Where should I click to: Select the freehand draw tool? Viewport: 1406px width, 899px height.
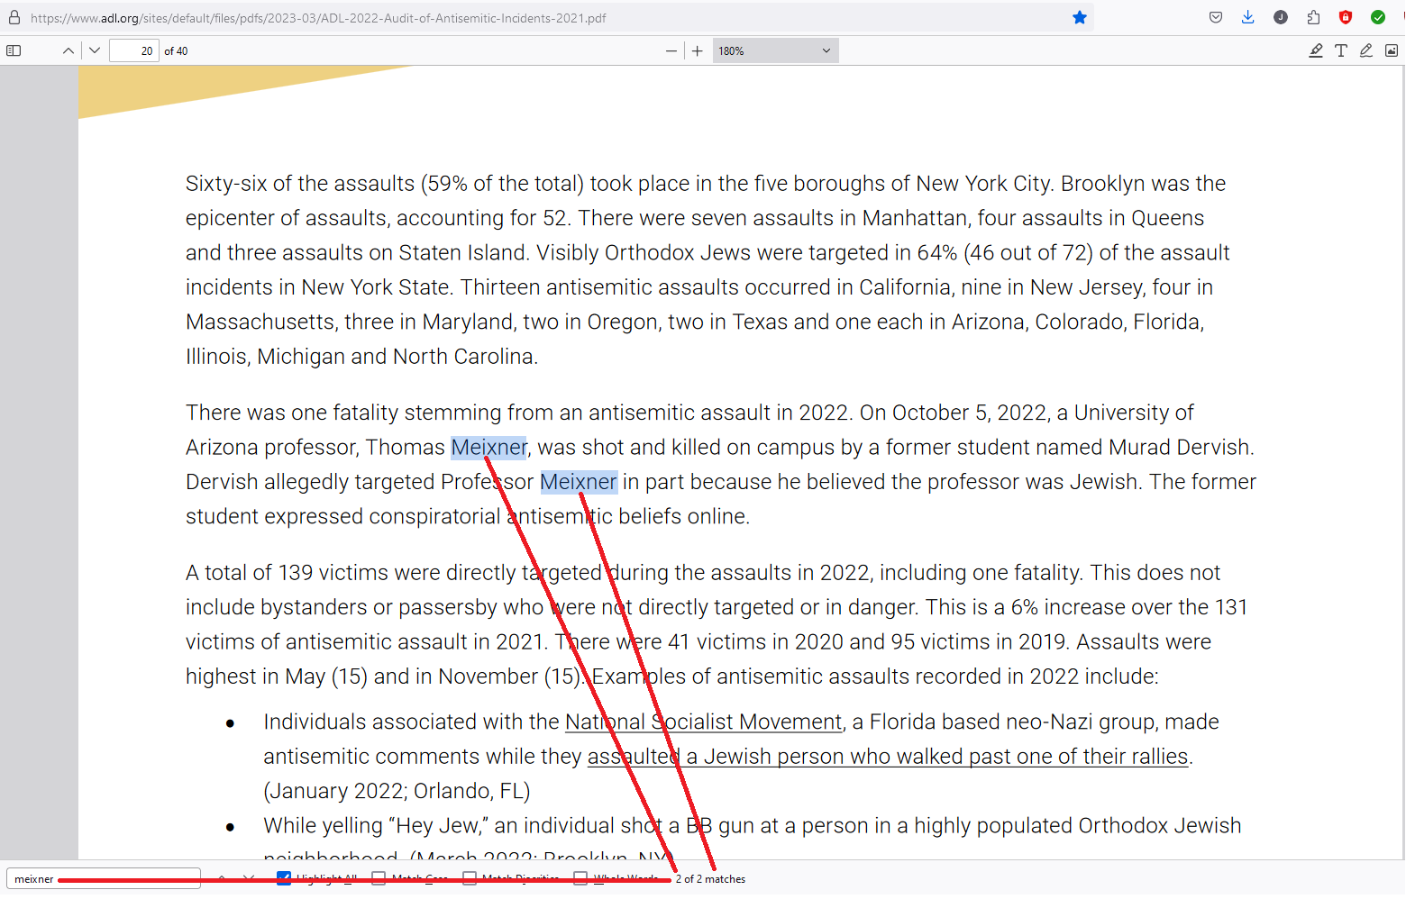pos(1366,51)
